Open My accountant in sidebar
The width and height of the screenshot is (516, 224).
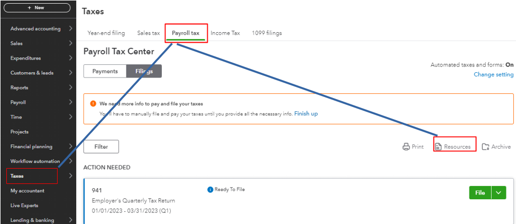click(27, 191)
